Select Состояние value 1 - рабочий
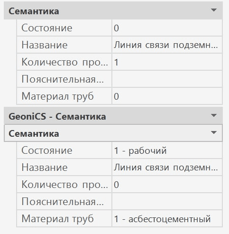Image resolution: width=229 pixels, height=234 pixels. [x=167, y=150]
